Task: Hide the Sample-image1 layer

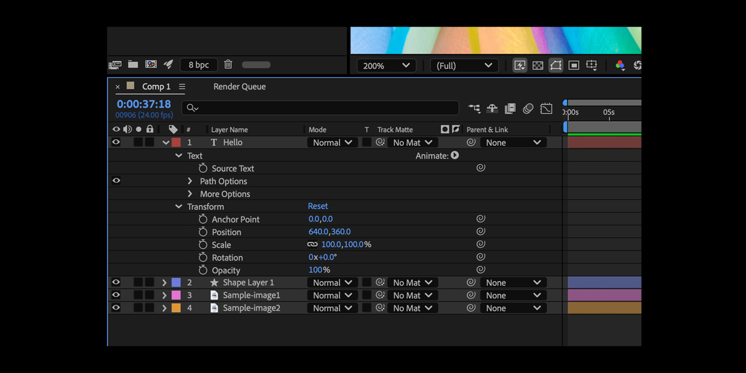Action: [x=116, y=295]
